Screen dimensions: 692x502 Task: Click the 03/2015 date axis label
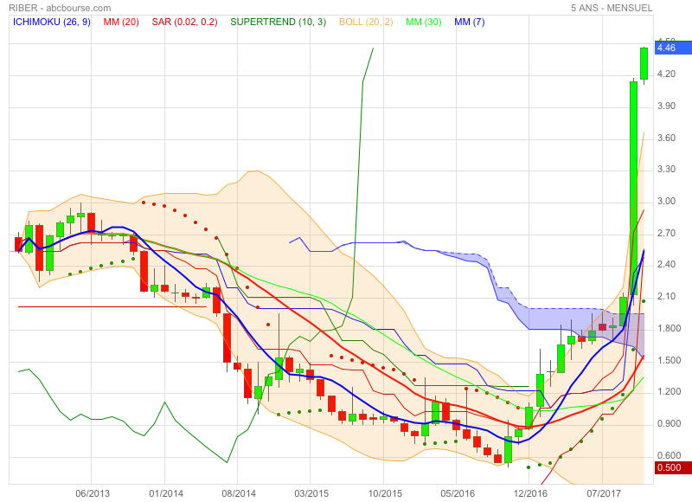311,493
